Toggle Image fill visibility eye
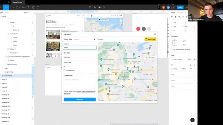The height and width of the screenshot is (125, 223). pos(191,69)
